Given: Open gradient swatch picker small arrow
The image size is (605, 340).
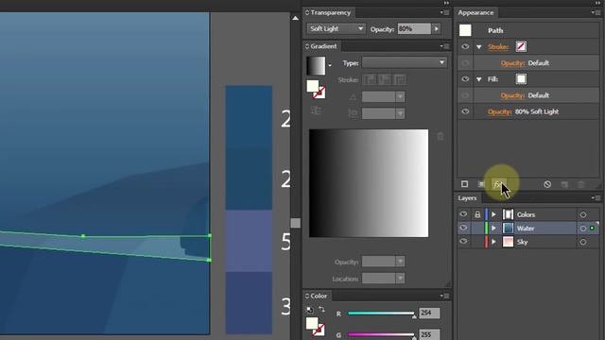Looking at the screenshot, I should point(330,65).
